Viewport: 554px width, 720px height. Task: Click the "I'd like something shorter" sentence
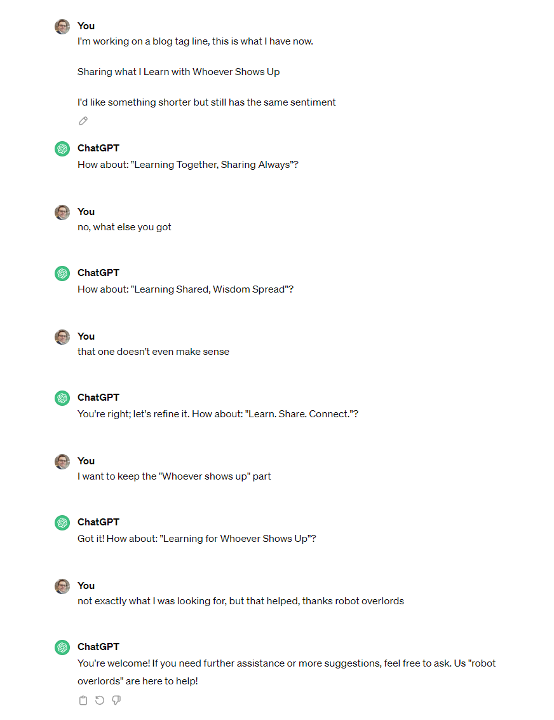coord(206,102)
